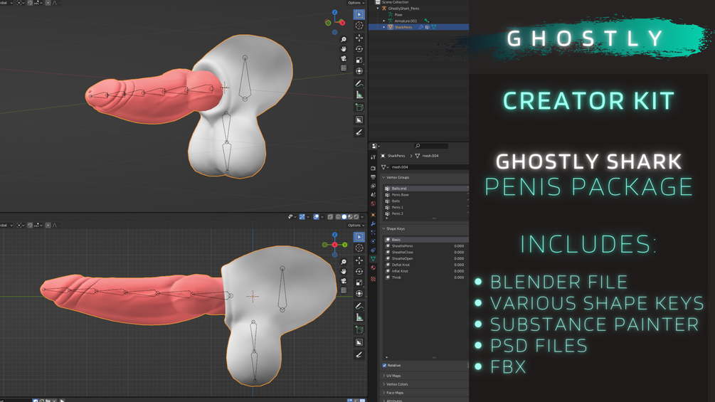Click the zoom gizmo in lower viewport
This screenshot has width=715, height=402.
click(344, 262)
